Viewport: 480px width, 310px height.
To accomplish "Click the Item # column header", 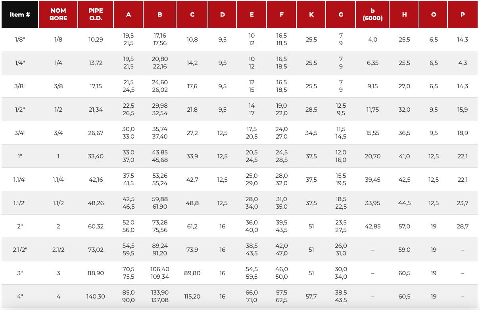I will [20, 14].
